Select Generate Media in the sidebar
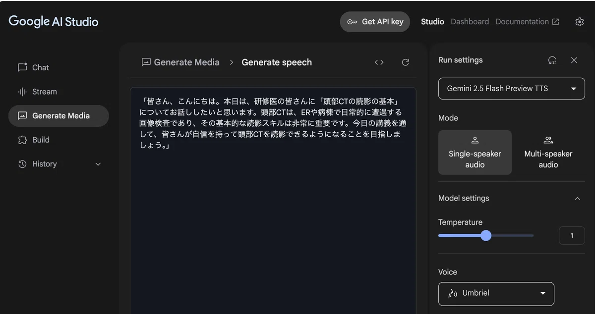 (59, 116)
